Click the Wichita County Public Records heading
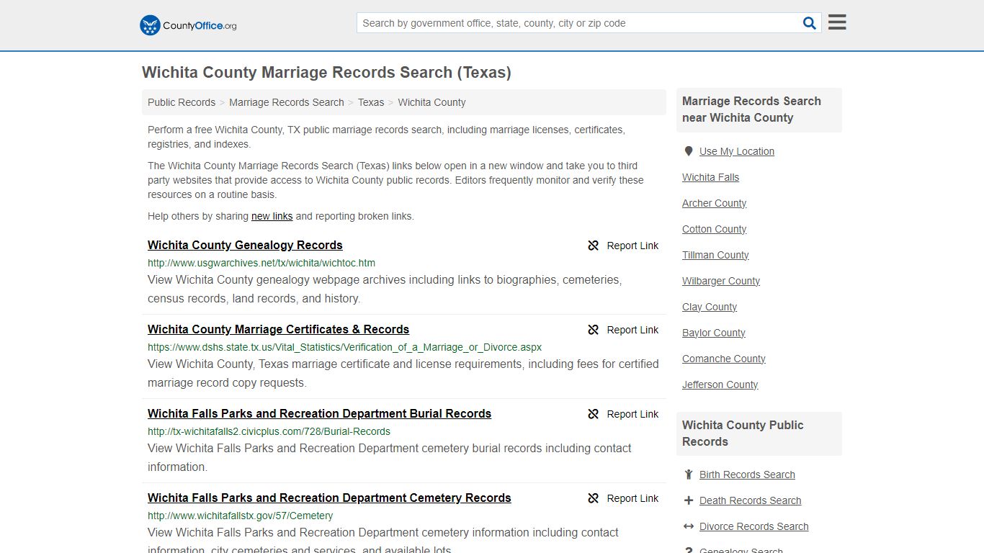984x553 pixels. [743, 433]
